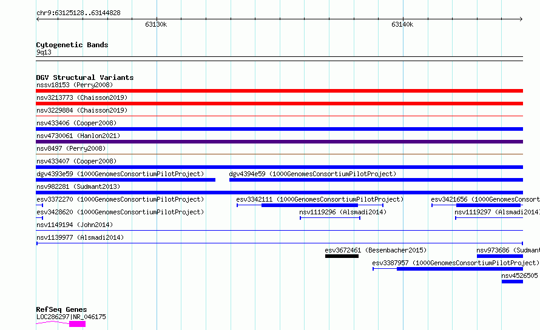Click the 9q13 cytogenetic band label
Image resolution: width=540 pixels, height=330 pixels.
click(44, 52)
